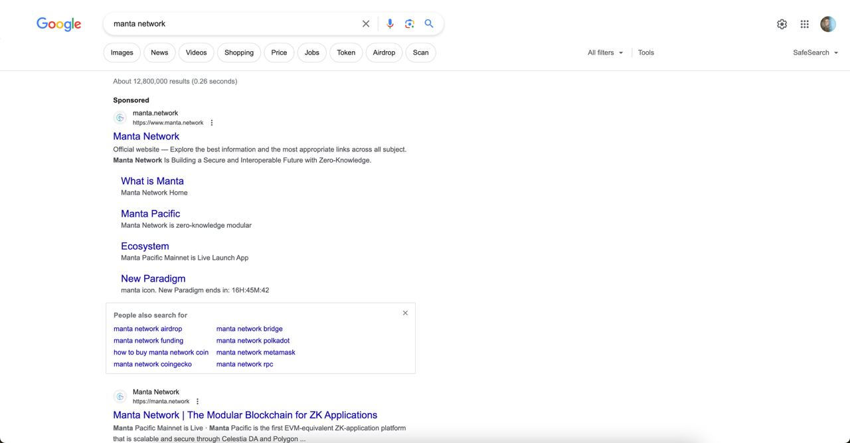
Task: Open the Google apps grid
Action: 805,24
